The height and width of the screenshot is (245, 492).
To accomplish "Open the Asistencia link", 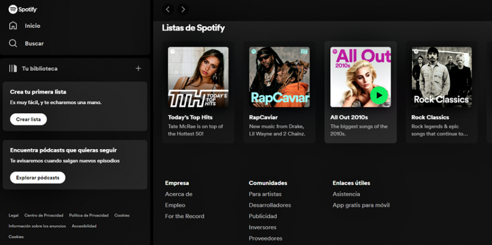I will pyautogui.click(x=346, y=194).
